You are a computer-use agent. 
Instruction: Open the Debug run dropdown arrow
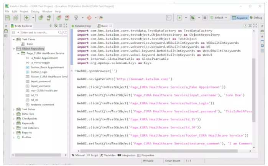click(199, 18)
